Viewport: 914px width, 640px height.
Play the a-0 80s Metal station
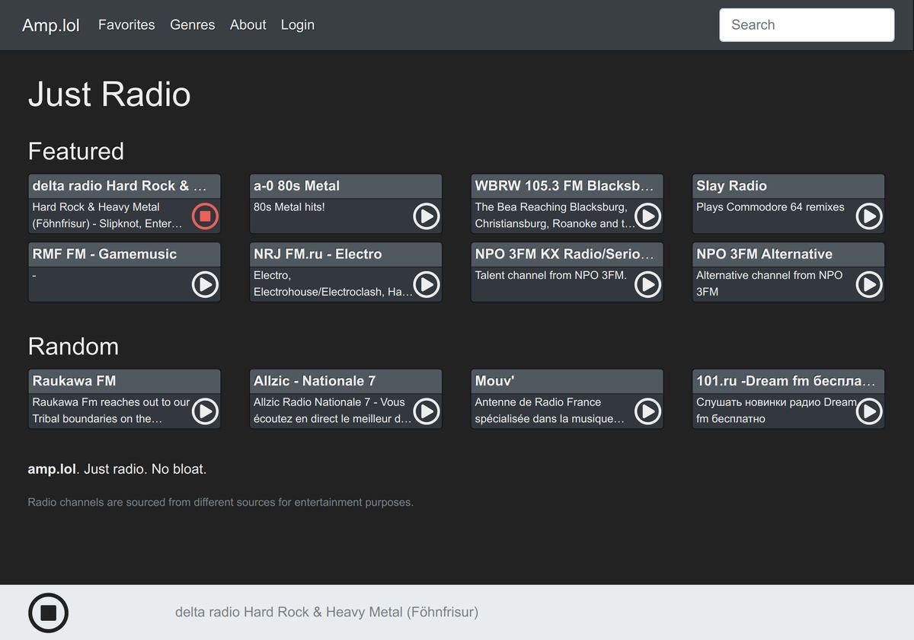426,216
